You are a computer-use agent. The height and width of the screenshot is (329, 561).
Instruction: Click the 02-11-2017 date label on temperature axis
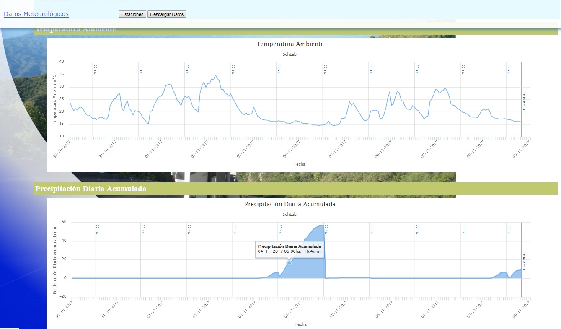pos(200,149)
